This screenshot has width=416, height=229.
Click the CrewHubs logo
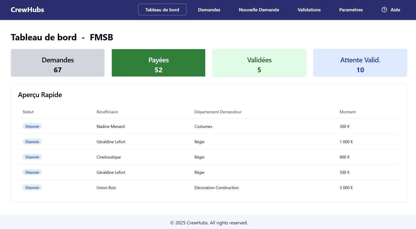[x=27, y=10]
